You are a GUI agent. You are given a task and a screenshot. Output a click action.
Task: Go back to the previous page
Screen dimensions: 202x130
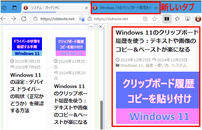point(3,19)
